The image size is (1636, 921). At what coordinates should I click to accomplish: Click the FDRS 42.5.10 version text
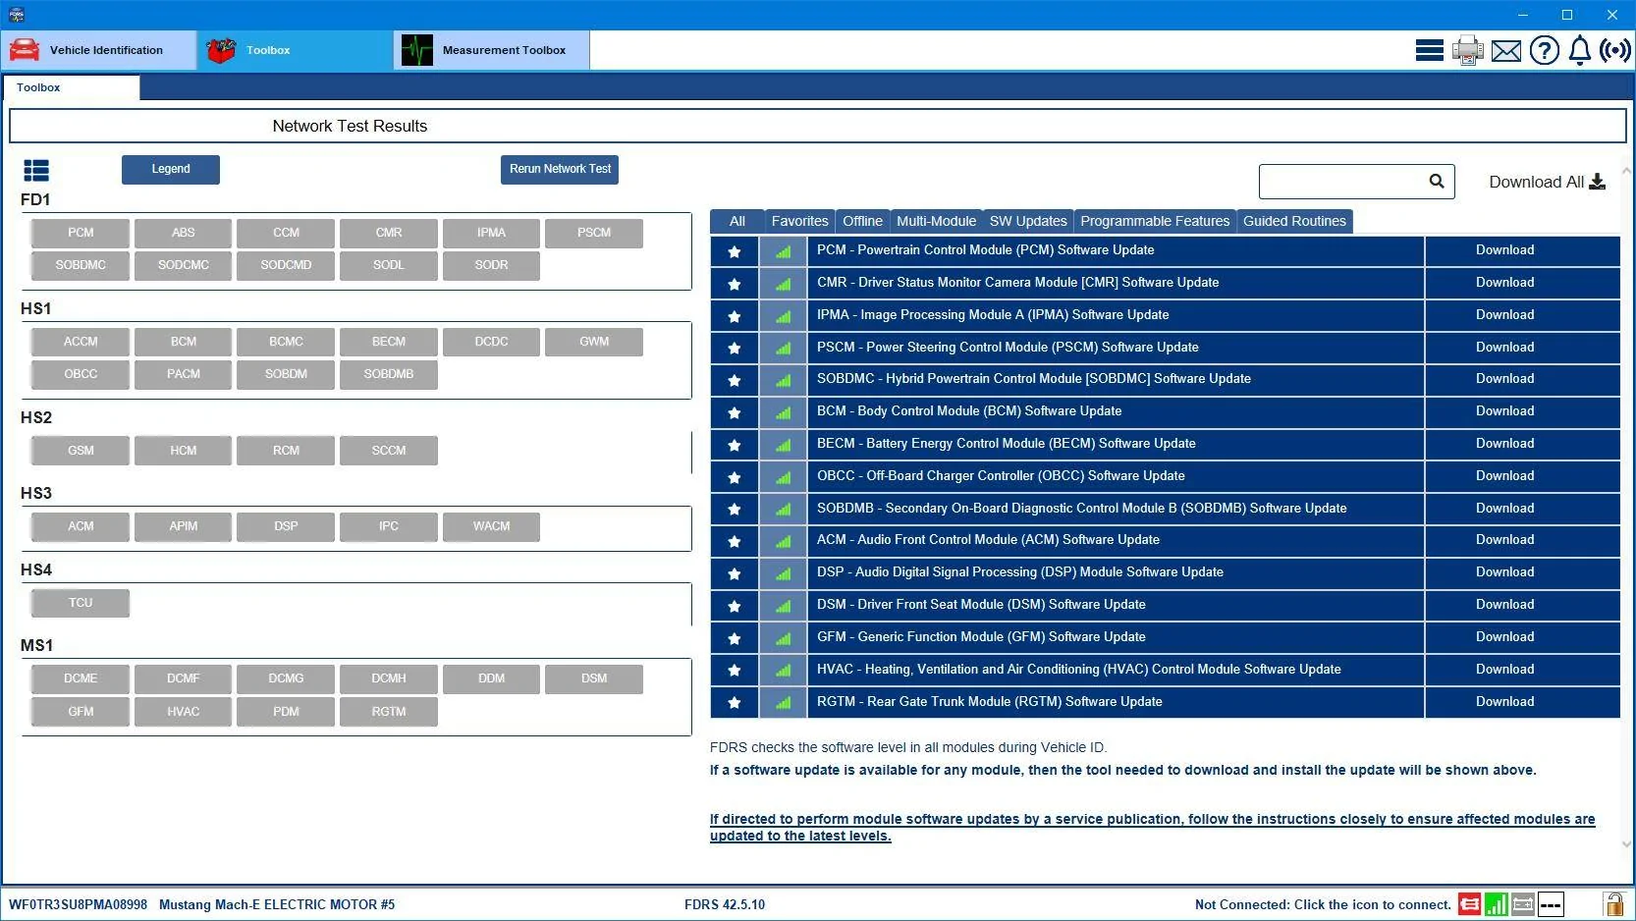coord(725,905)
